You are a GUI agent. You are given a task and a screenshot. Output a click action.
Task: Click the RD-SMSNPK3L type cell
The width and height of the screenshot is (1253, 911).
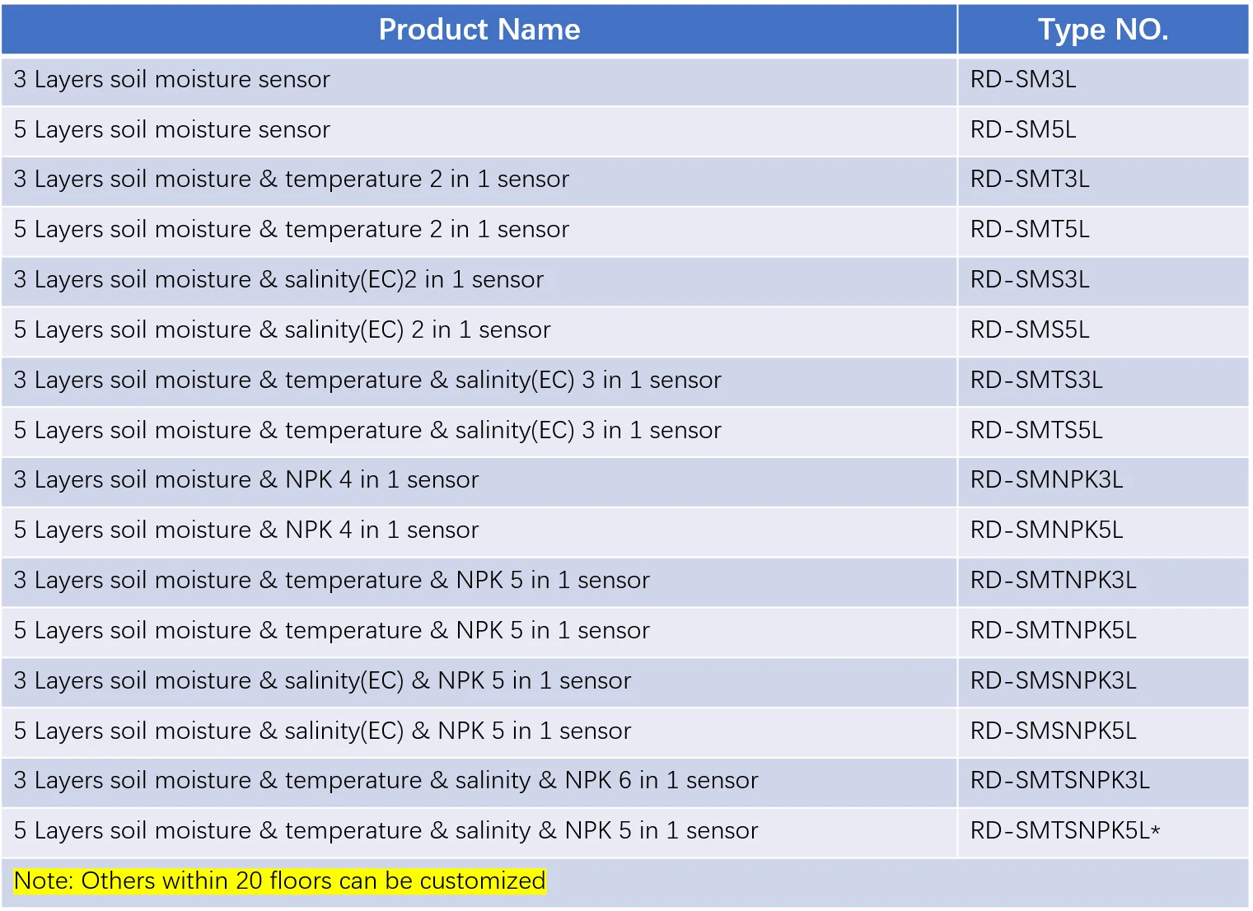[x=1053, y=681]
